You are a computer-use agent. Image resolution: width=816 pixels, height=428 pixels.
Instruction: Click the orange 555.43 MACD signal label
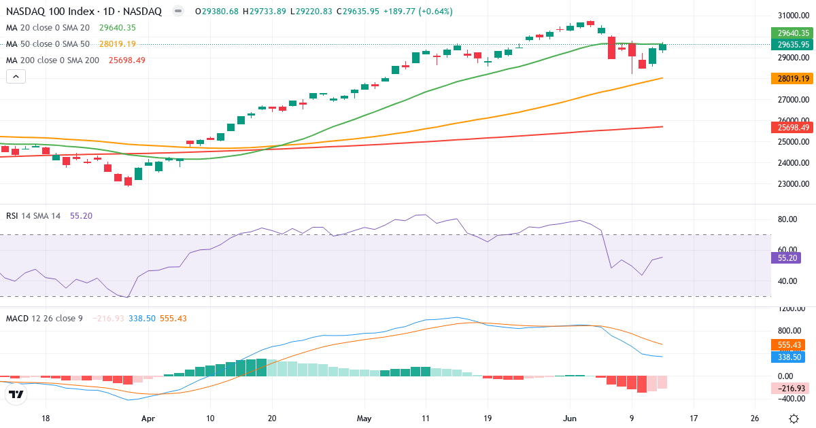click(789, 345)
